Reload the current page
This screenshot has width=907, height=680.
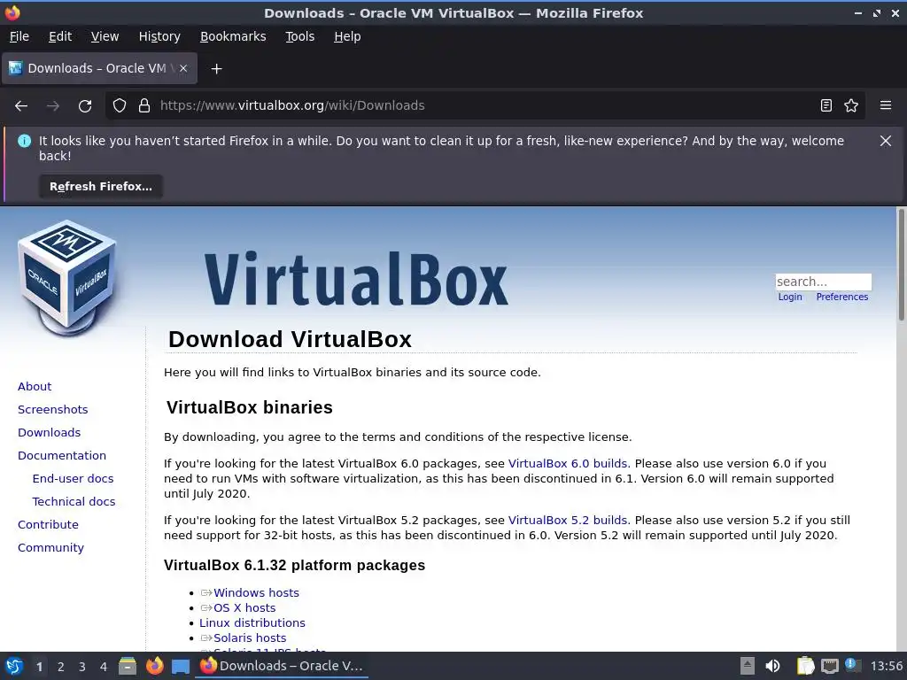coord(85,106)
